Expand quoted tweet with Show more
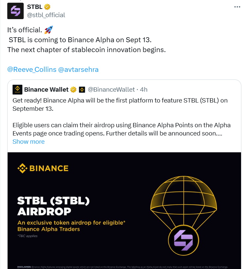This screenshot has height=269, width=247. [28, 141]
